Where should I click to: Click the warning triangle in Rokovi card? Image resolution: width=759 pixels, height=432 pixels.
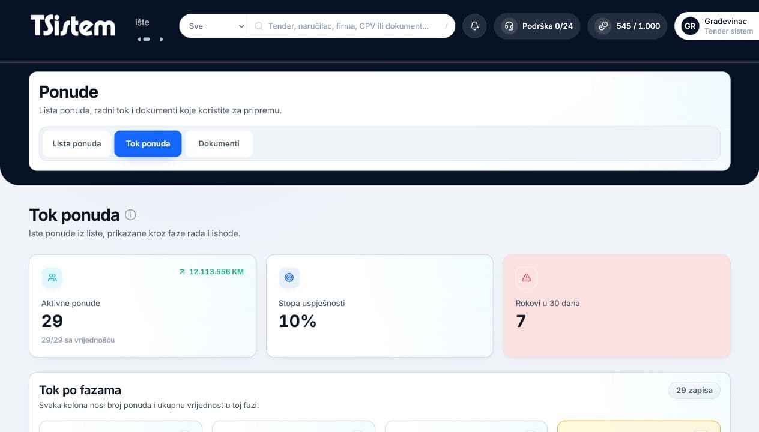526,277
